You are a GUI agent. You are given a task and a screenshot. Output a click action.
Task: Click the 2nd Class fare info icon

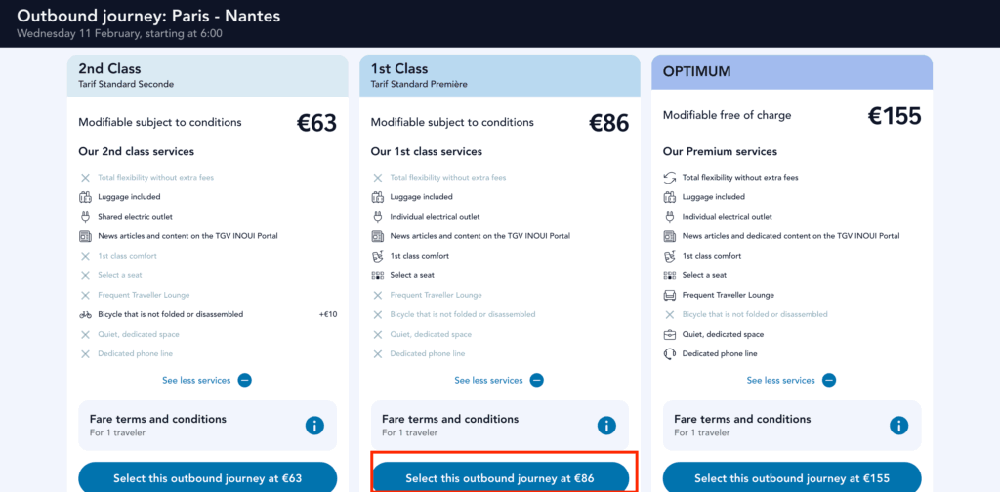pos(314,426)
